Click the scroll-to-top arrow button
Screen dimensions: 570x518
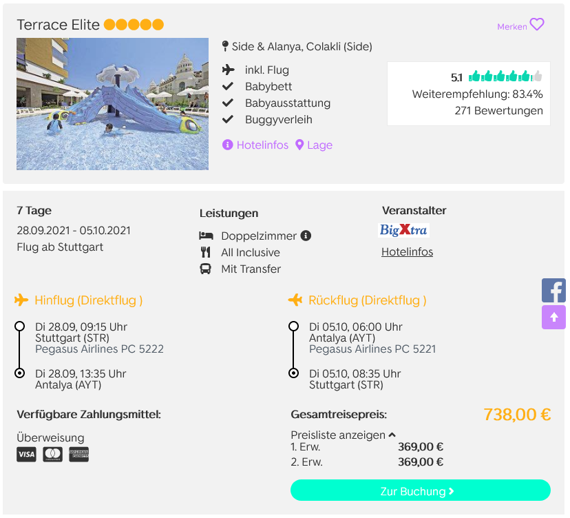[x=553, y=317]
